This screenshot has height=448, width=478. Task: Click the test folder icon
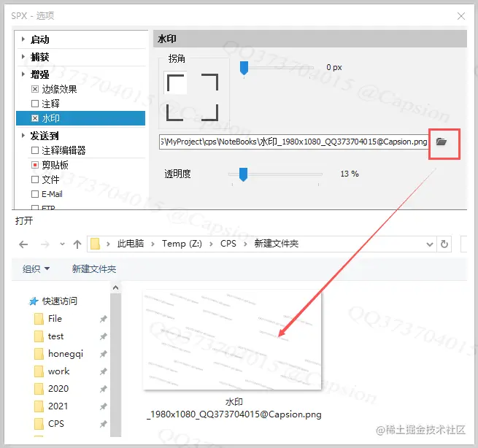(39, 336)
